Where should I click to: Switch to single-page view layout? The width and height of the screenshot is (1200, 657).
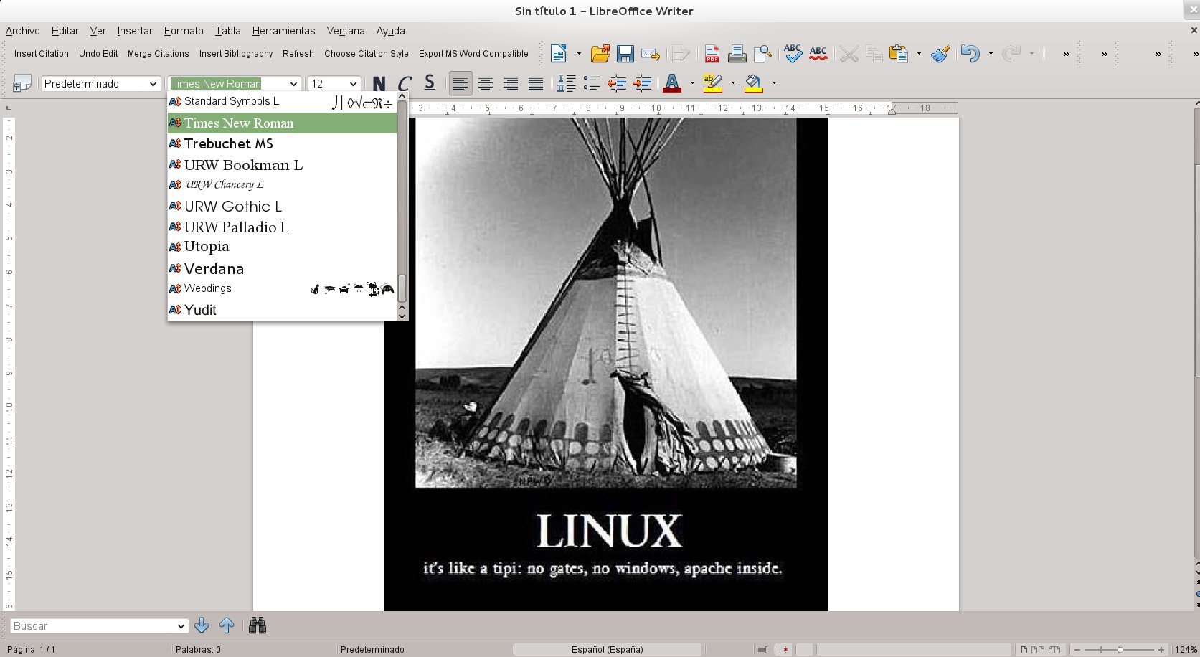click(x=1024, y=650)
